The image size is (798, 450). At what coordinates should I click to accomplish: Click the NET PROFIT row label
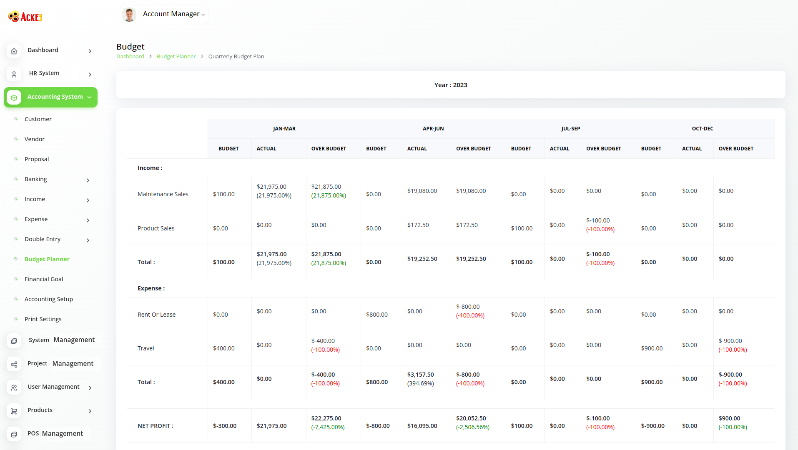point(156,426)
